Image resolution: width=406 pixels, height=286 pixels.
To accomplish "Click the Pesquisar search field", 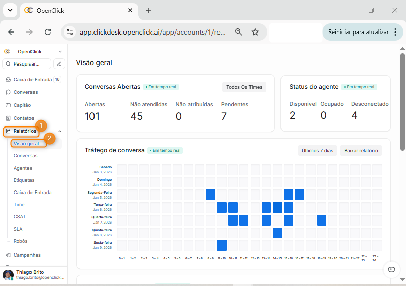I will click(x=27, y=64).
